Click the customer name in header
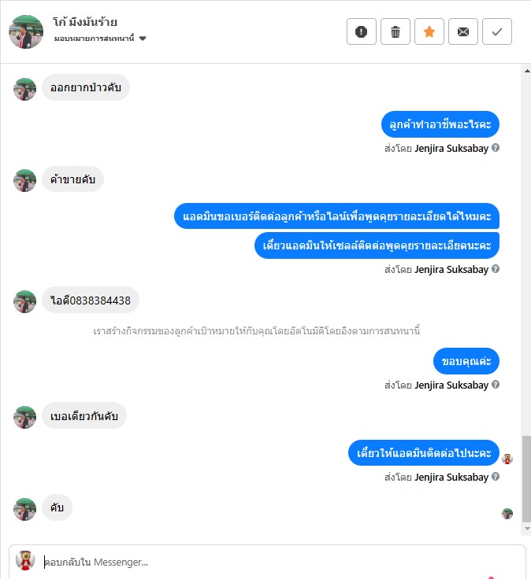The image size is (531, 579). (85, 22)
